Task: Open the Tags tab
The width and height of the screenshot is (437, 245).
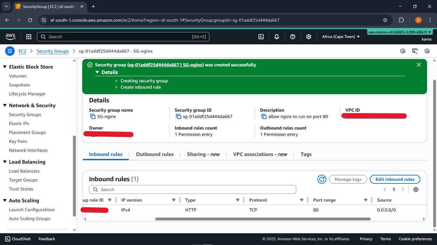Action: (x=306, y=154)
